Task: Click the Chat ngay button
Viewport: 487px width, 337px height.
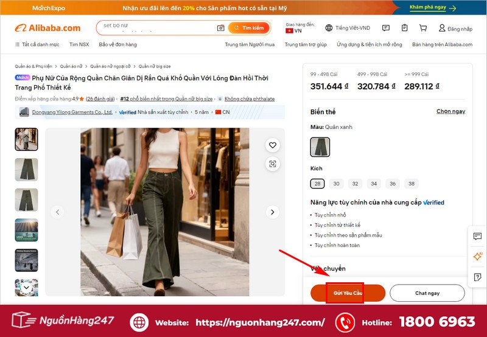Action: pyautogui.click(x=427, y=293)
